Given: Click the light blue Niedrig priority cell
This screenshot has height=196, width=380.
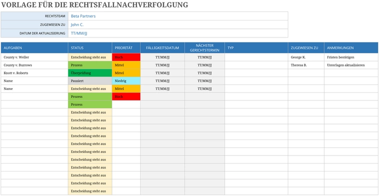Looking at the screenshot, I should pos(126,81).
